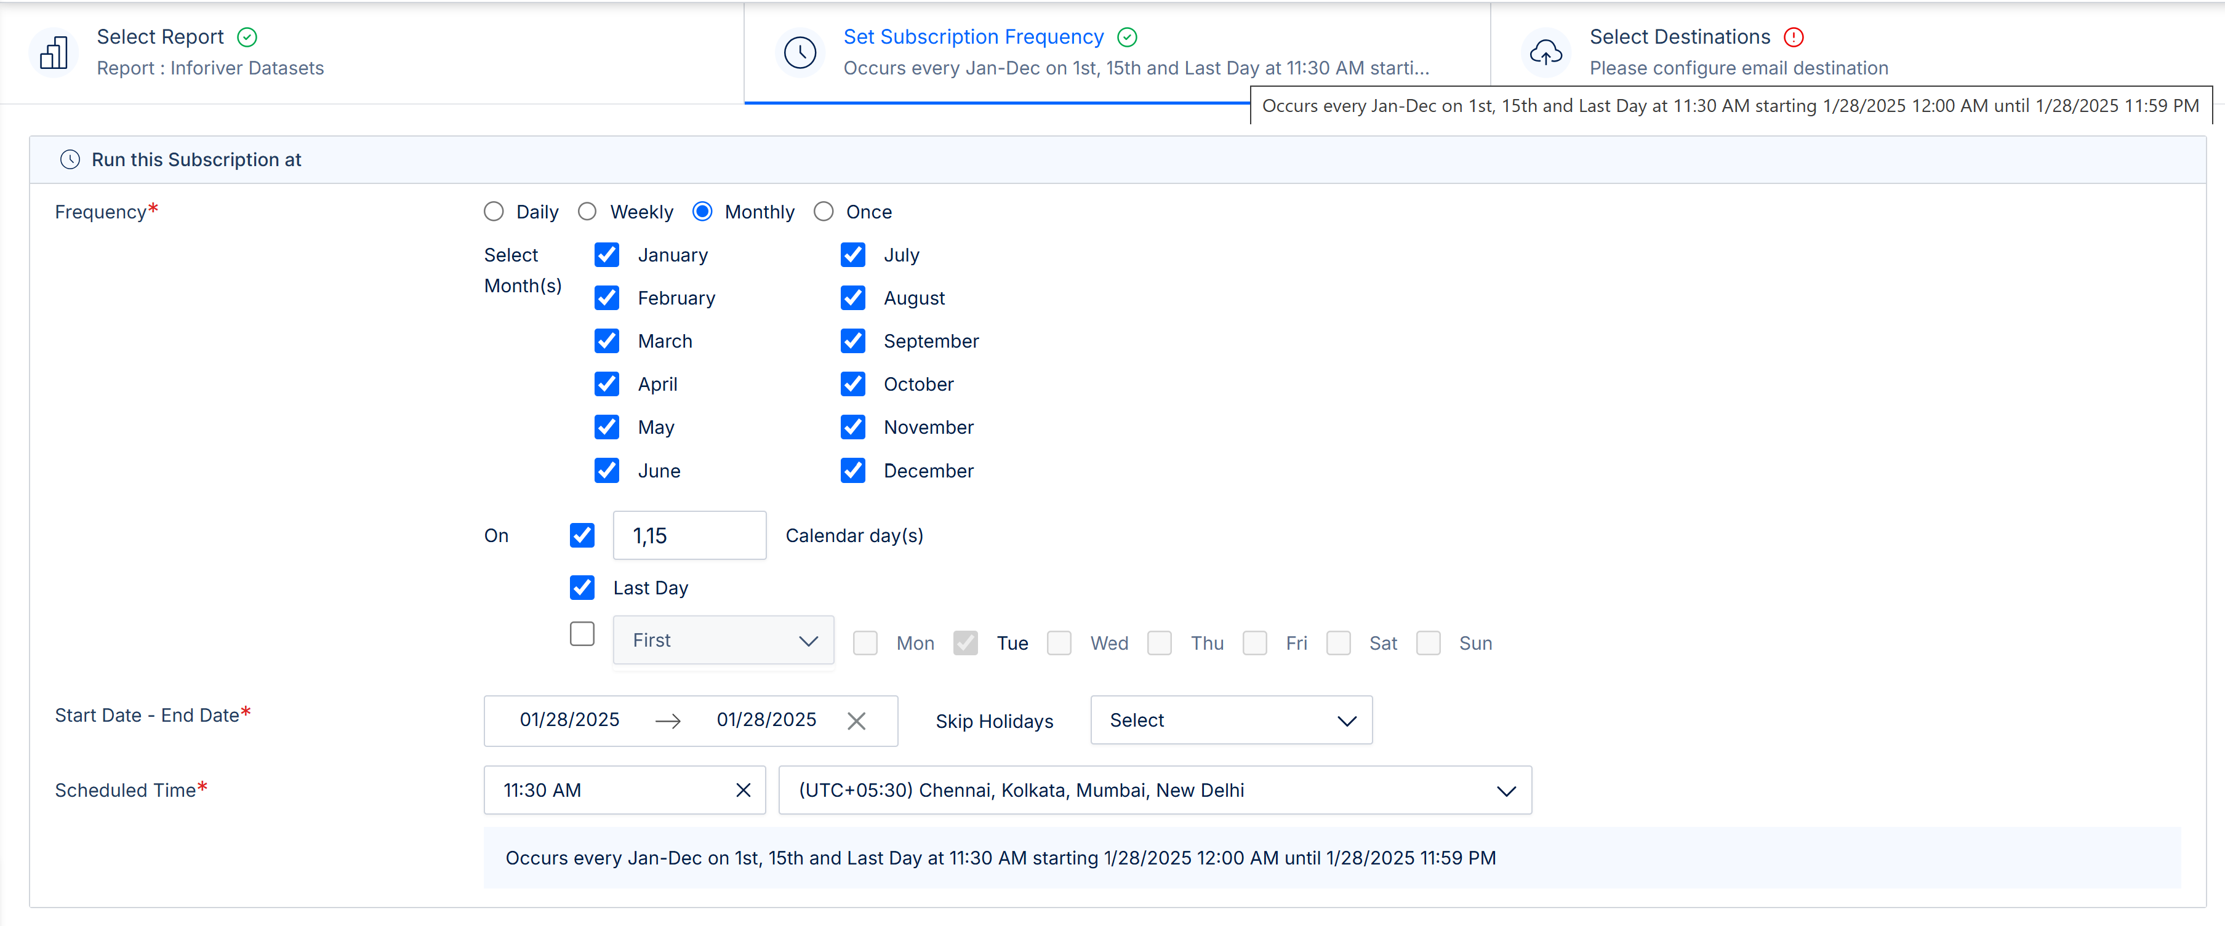The height and width of the screenshot is (926, 2225).
Task: Go to the Select Report step
Action: (x=160, y=37)
